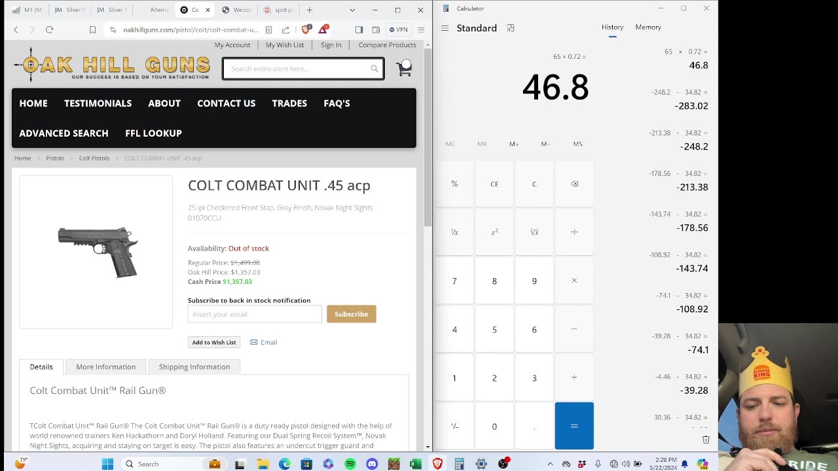
Task: Click the Windows Start button
Action: (x=107, y=464)
